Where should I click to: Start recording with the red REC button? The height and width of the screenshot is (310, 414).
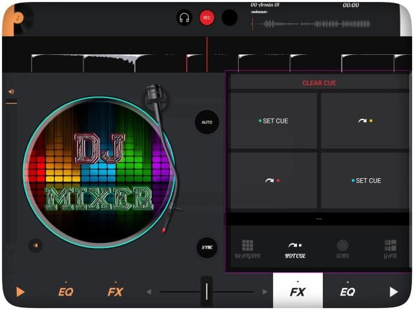(x=207, y=18)
